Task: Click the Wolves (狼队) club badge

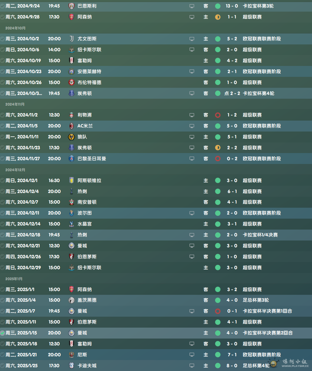Action: click(x=71, y=137)
